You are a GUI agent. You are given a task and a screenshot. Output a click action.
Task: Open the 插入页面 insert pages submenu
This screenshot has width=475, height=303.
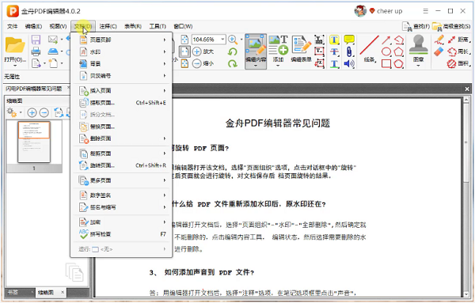[122, 90]
